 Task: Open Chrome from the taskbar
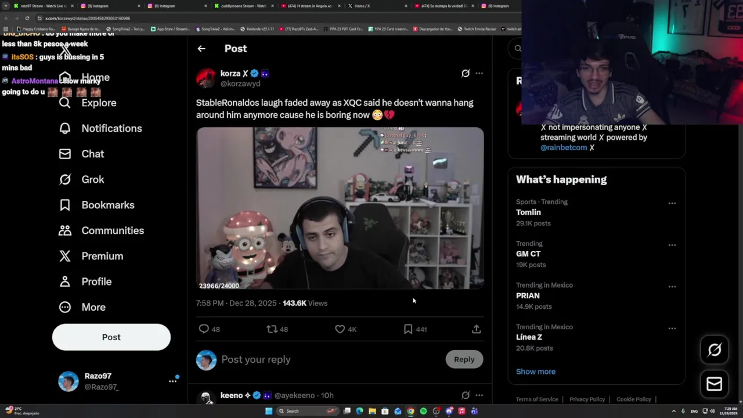[410, 411]
